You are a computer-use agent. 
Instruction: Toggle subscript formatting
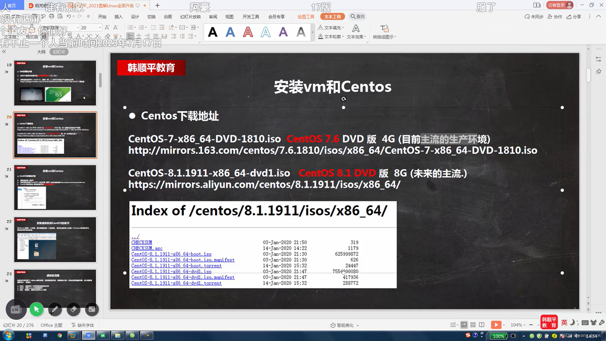pos(98,36)
